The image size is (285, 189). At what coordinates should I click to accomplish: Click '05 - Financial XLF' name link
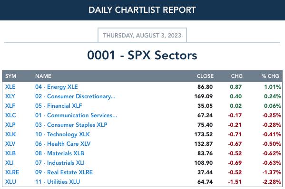tap(59, 106)
